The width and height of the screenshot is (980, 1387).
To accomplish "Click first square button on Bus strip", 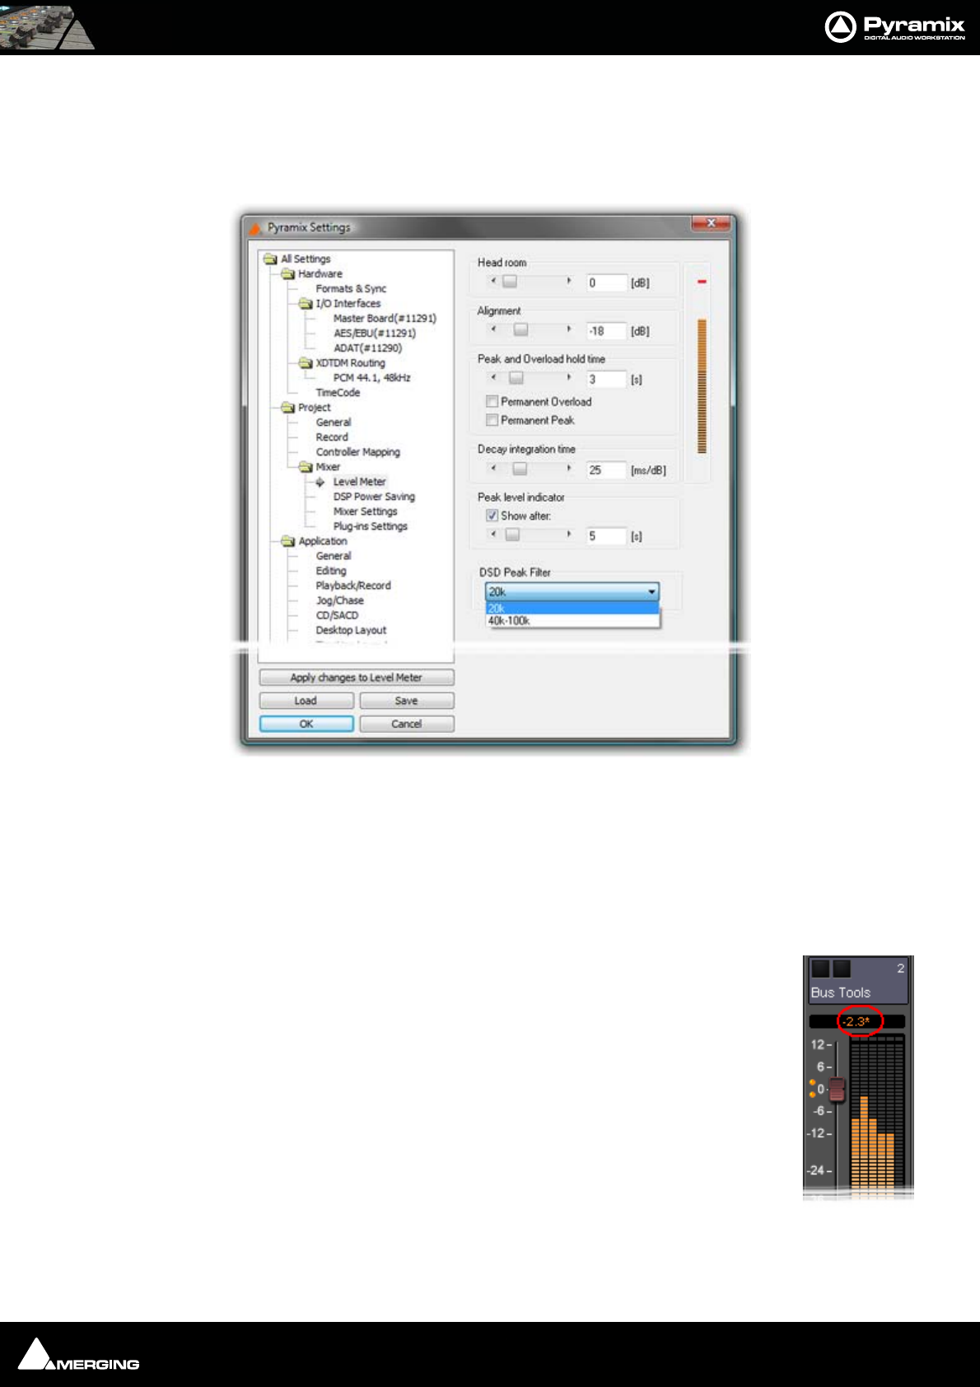I will point(820,968).
